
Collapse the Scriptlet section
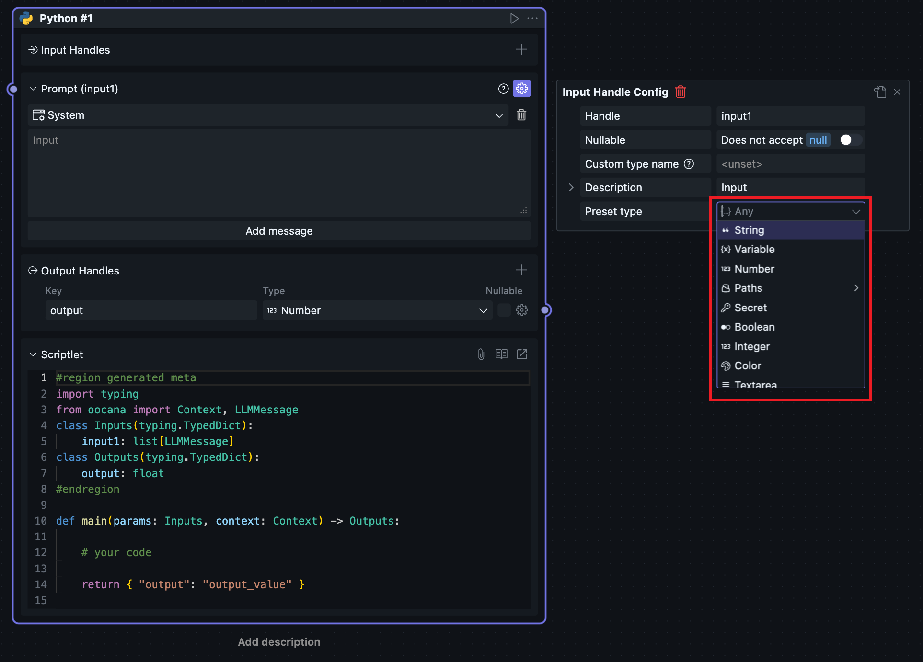(33, 354)
